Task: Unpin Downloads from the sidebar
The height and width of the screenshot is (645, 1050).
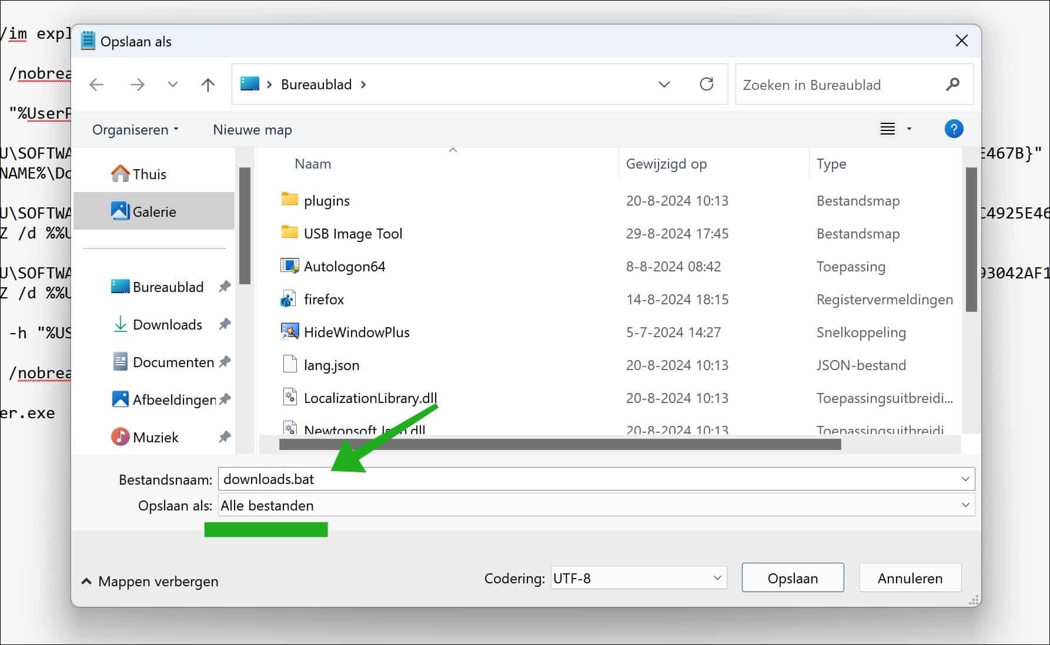Action: pos(224,324)
